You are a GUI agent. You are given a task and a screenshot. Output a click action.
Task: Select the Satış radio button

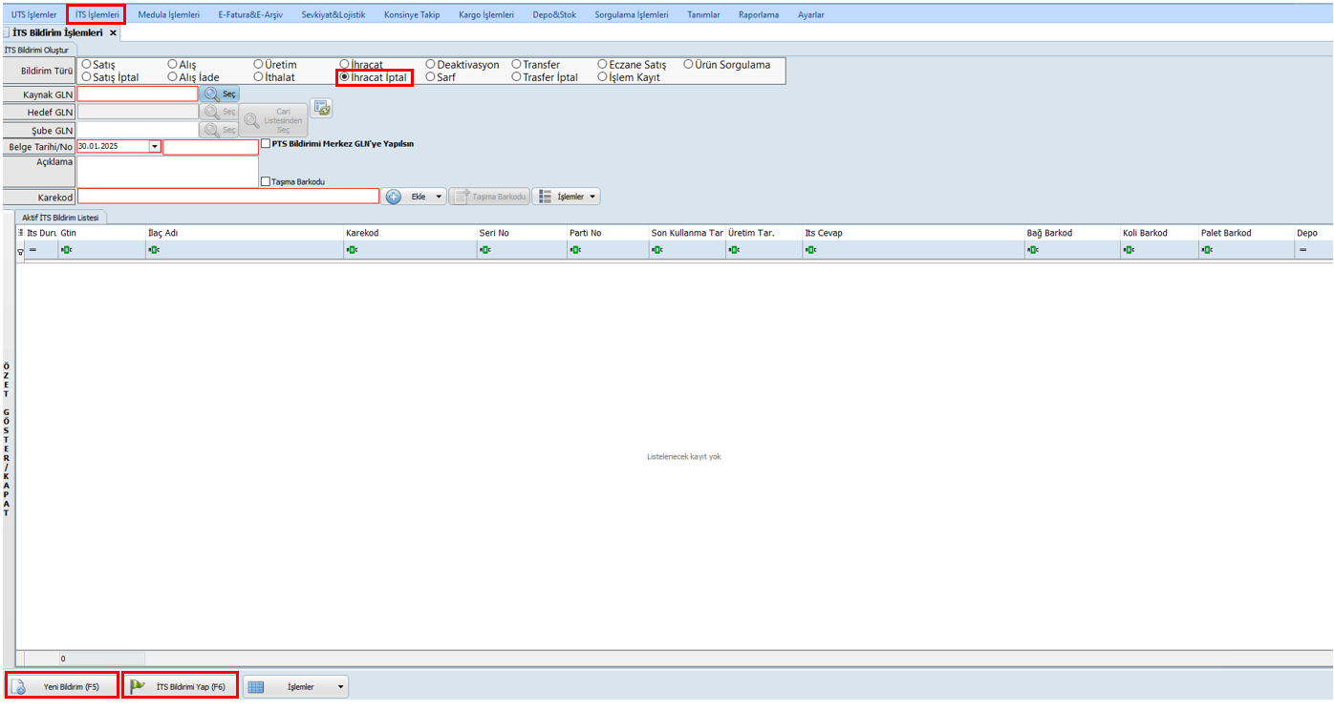click(x=87, y=65)
